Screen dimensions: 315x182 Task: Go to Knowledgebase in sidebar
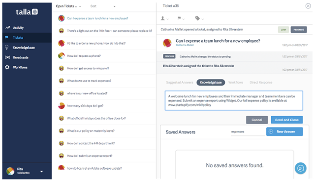pyautogui.click(x=24, y=48)
